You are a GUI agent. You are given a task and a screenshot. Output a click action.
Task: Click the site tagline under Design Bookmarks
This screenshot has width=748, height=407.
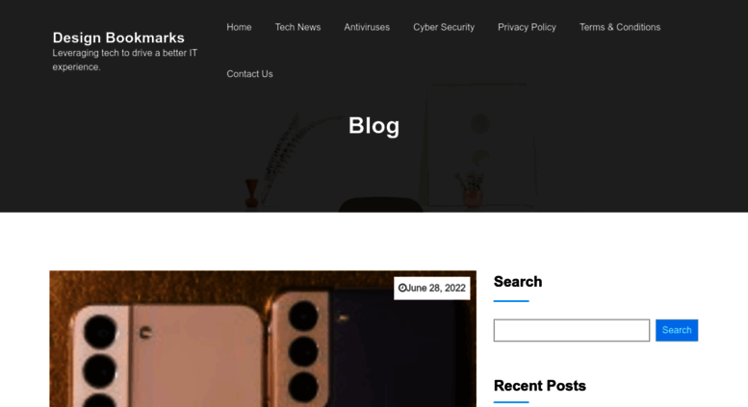pyautogui.click(x=124, y=60)
